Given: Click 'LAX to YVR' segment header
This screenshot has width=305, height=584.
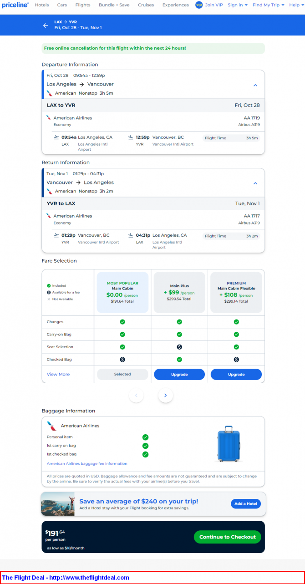Looking at the screenshot, I should tap(61, 105).
